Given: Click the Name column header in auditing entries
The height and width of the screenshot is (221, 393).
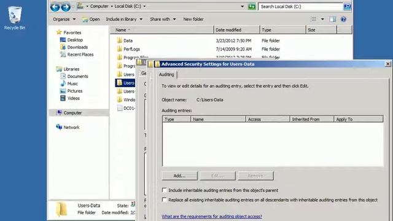Looking at the screenshot, I should 218,119.
